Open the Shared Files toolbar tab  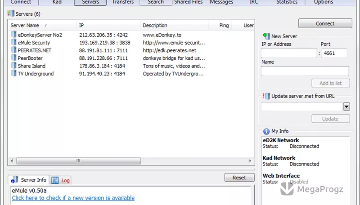pyautogui.click(x=188, y=2)
